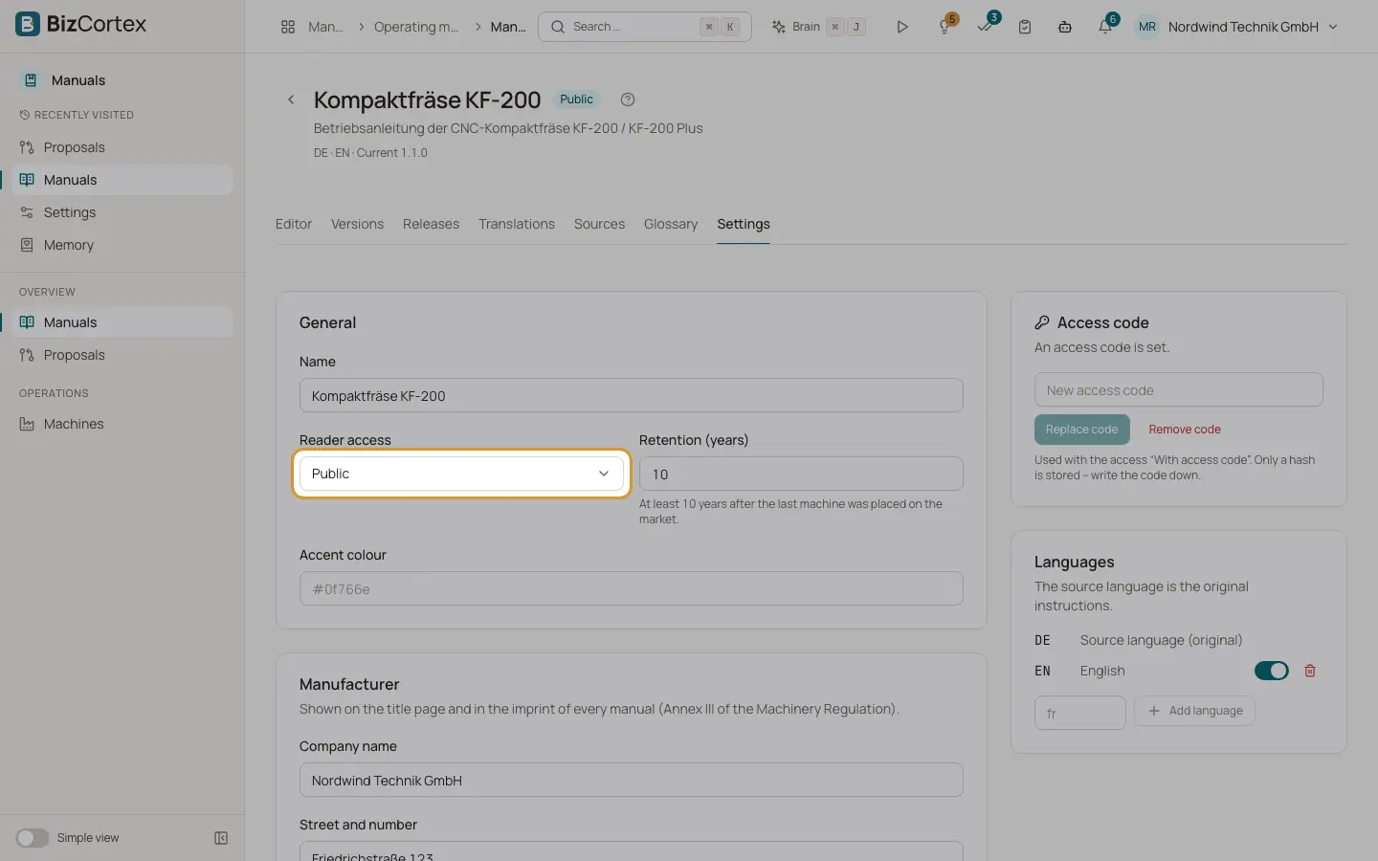Expand the Nordwind Technik GmbH account menu
The image size is (1378, 861).
pyautogui.click(x=1253, y=27)
